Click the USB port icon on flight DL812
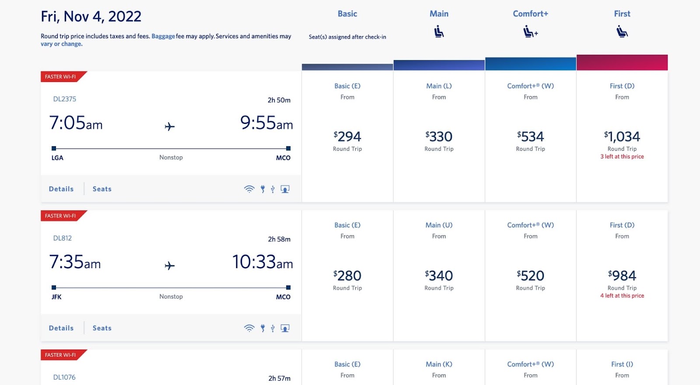This screenshot has height=385, width=700. 273,328
